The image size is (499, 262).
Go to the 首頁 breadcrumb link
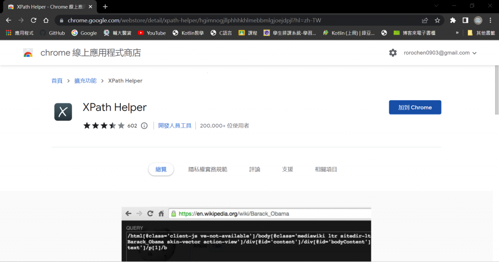[57, 81]
